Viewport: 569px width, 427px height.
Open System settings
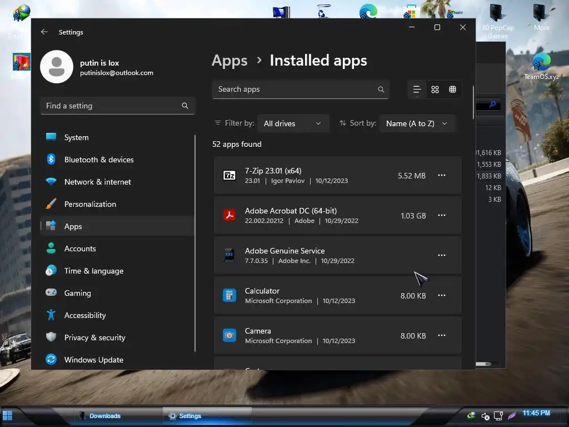coord(118,137)
